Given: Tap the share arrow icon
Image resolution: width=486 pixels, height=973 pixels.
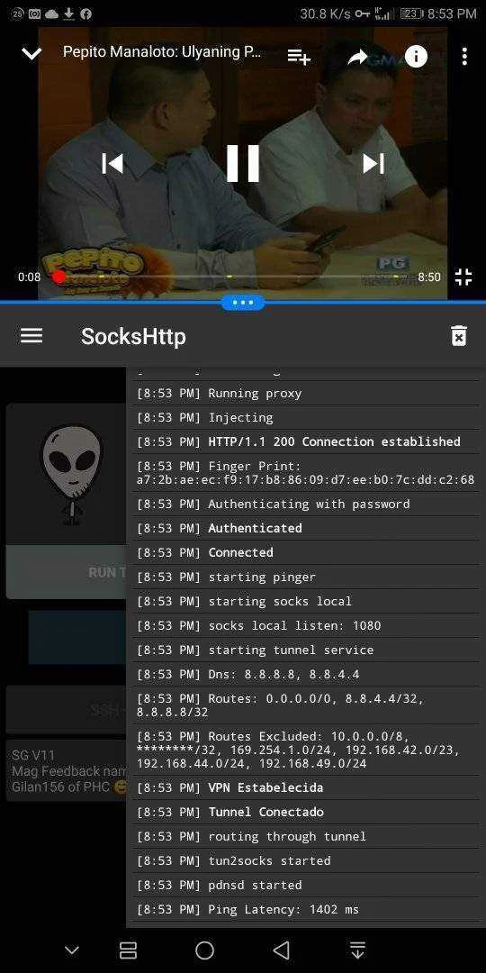Looking at the screenshot, I should coord(357,57).
